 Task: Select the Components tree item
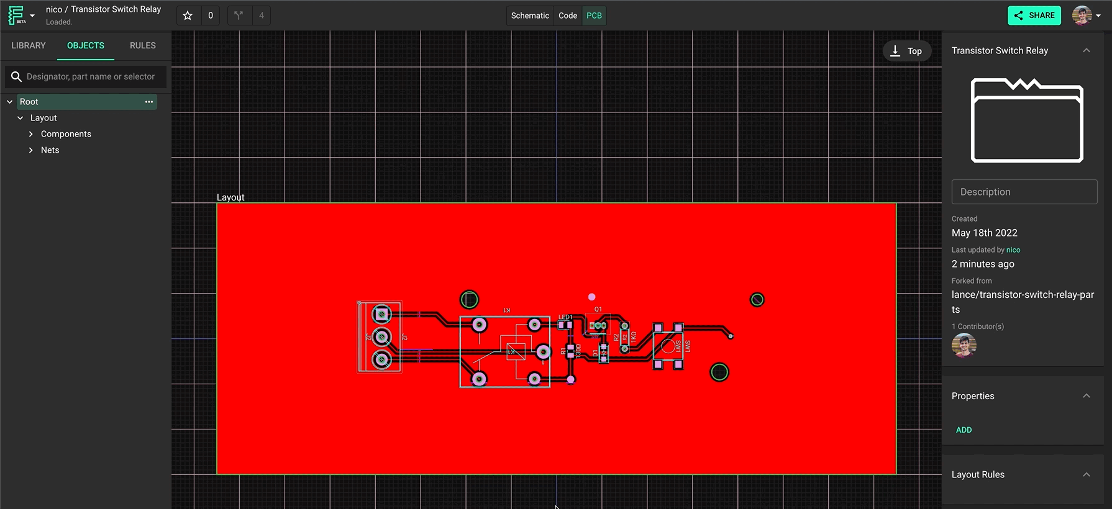coord(66,134)
